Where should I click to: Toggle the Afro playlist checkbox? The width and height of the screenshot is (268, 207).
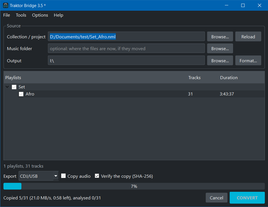point(21,94)
